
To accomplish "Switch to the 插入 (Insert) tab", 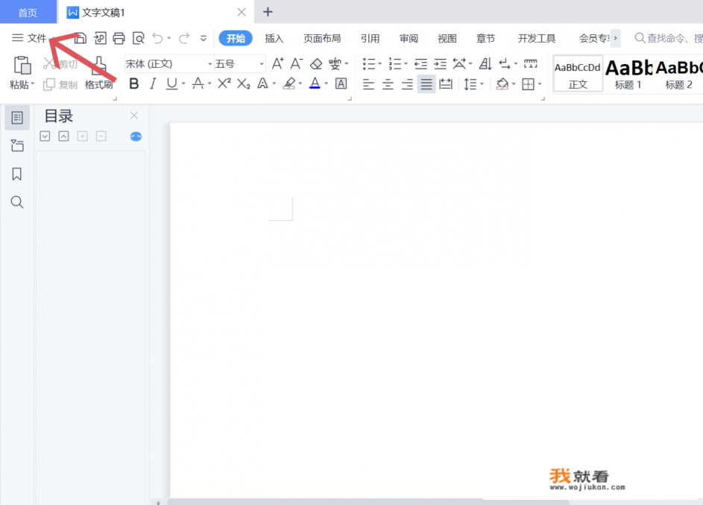I will point(274,38).
